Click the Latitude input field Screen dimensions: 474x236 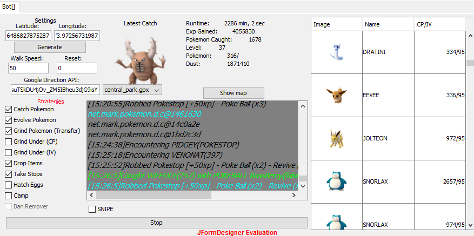coord(29,36)
